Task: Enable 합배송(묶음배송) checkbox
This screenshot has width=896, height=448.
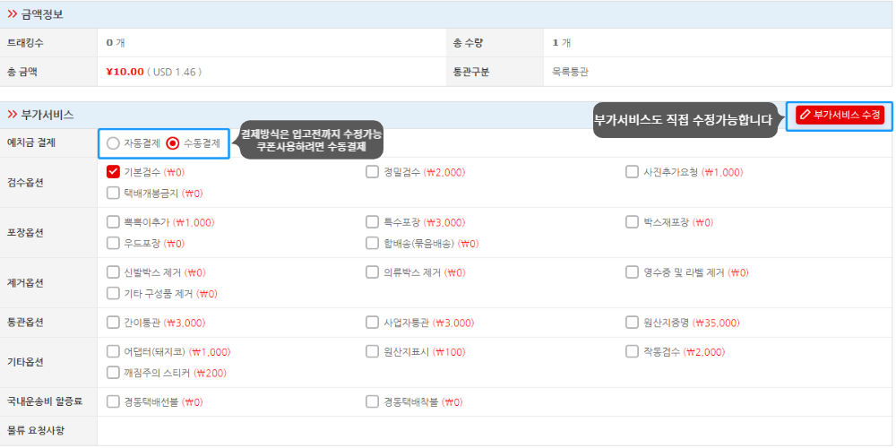Action: (x=373, y=244)
